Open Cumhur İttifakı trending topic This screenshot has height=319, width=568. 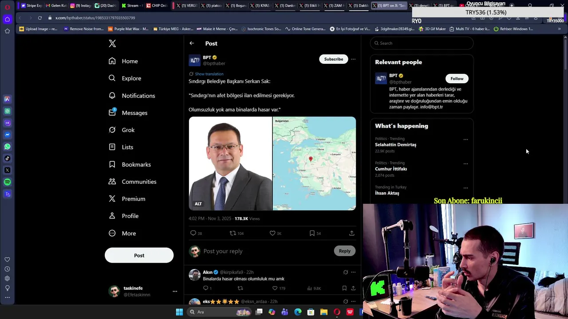(391, 169)
